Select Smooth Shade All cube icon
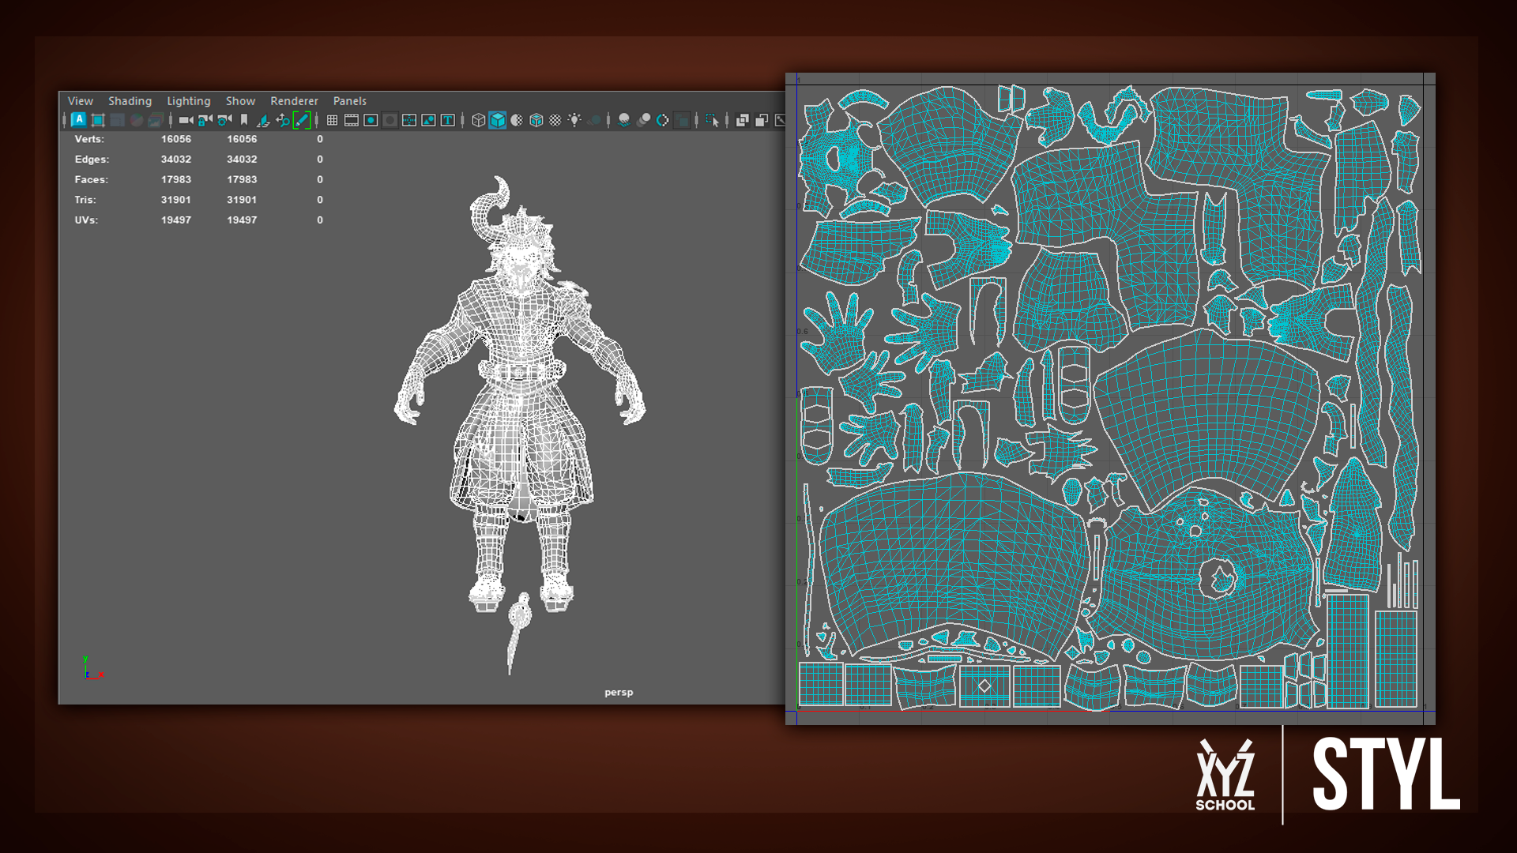The image size is (1517, 853). pyautogui.click(x=498, y=120)
